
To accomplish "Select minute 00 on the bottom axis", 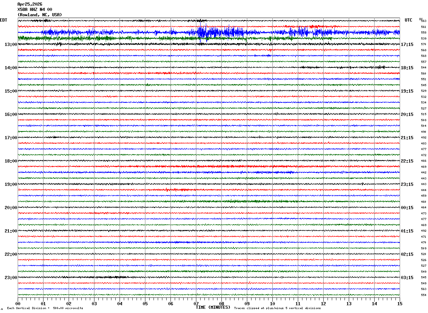I will pos(18,304).
